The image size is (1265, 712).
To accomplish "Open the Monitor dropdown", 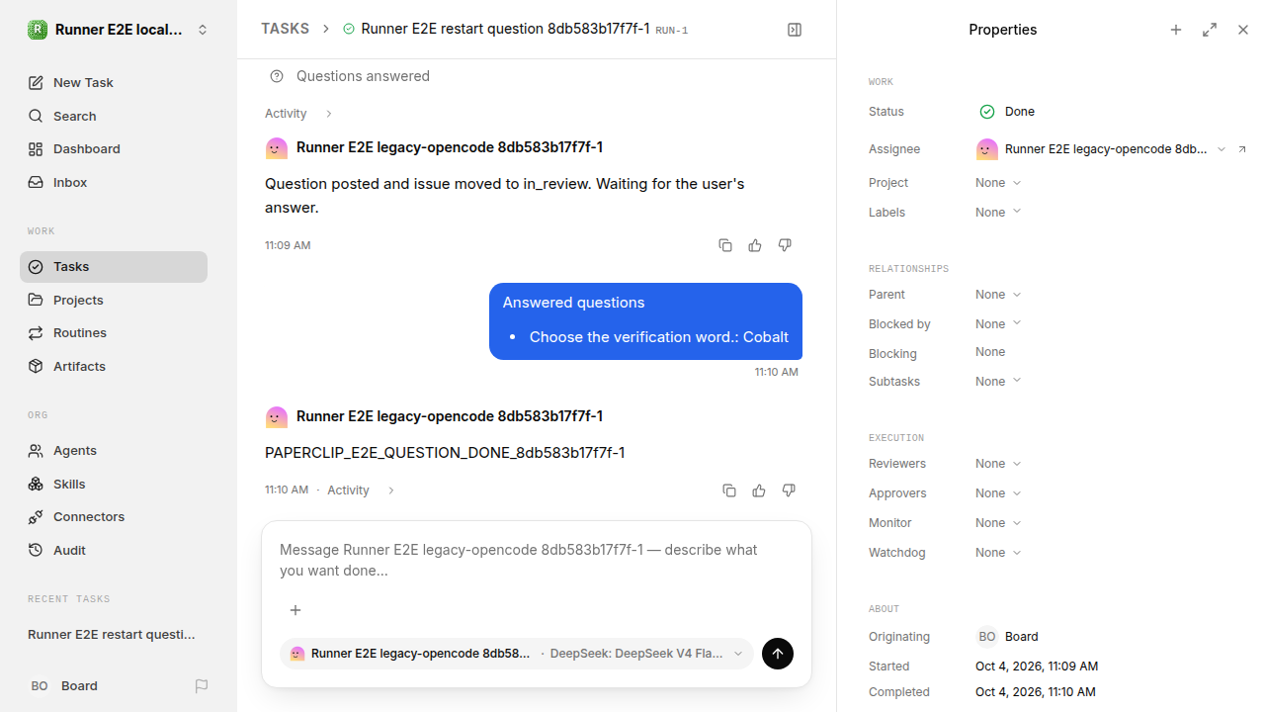I will [998, 523].
